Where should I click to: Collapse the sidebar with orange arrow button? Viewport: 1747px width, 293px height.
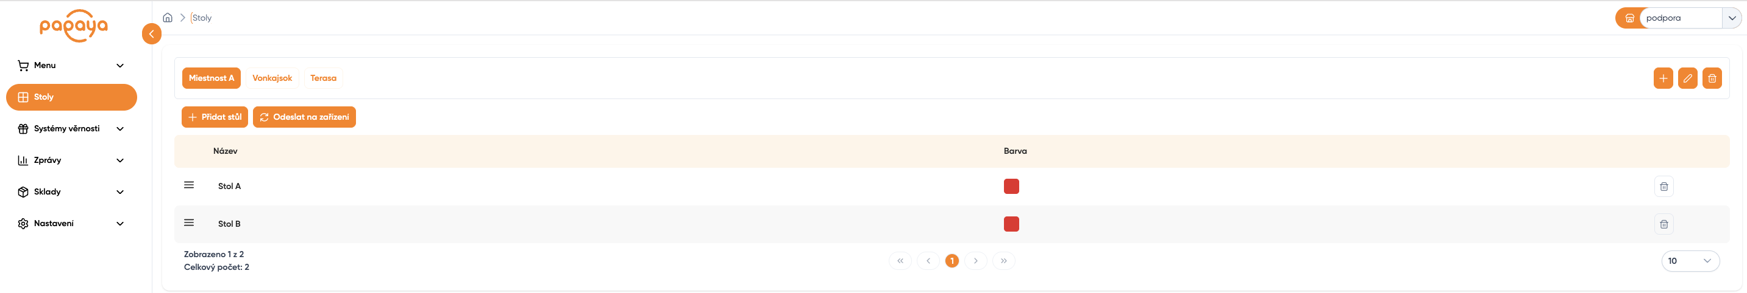[151, 34]
